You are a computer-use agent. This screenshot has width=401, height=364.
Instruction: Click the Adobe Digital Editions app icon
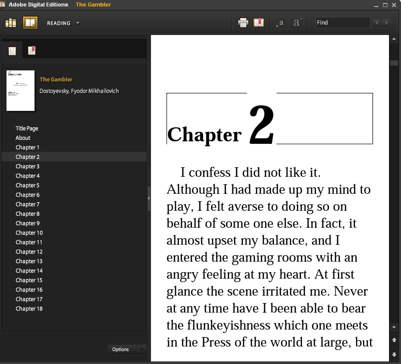2,4
